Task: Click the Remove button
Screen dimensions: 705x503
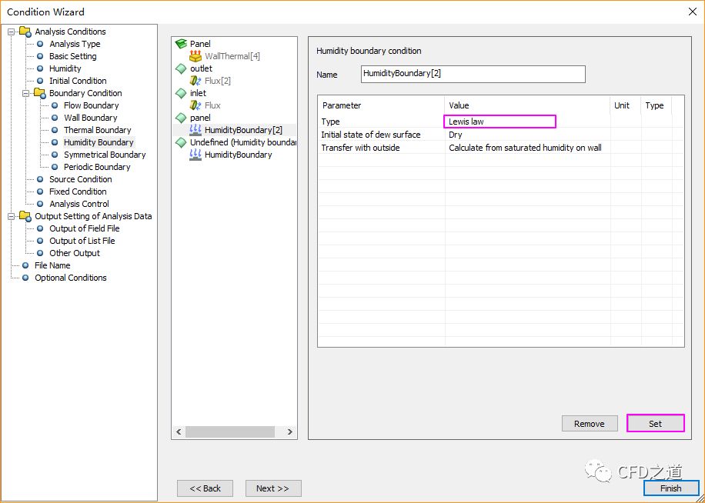Action: tap(589, 424)
